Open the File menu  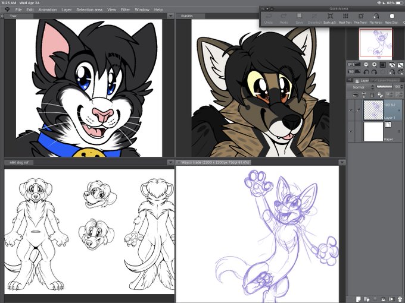tap(18, 10)
